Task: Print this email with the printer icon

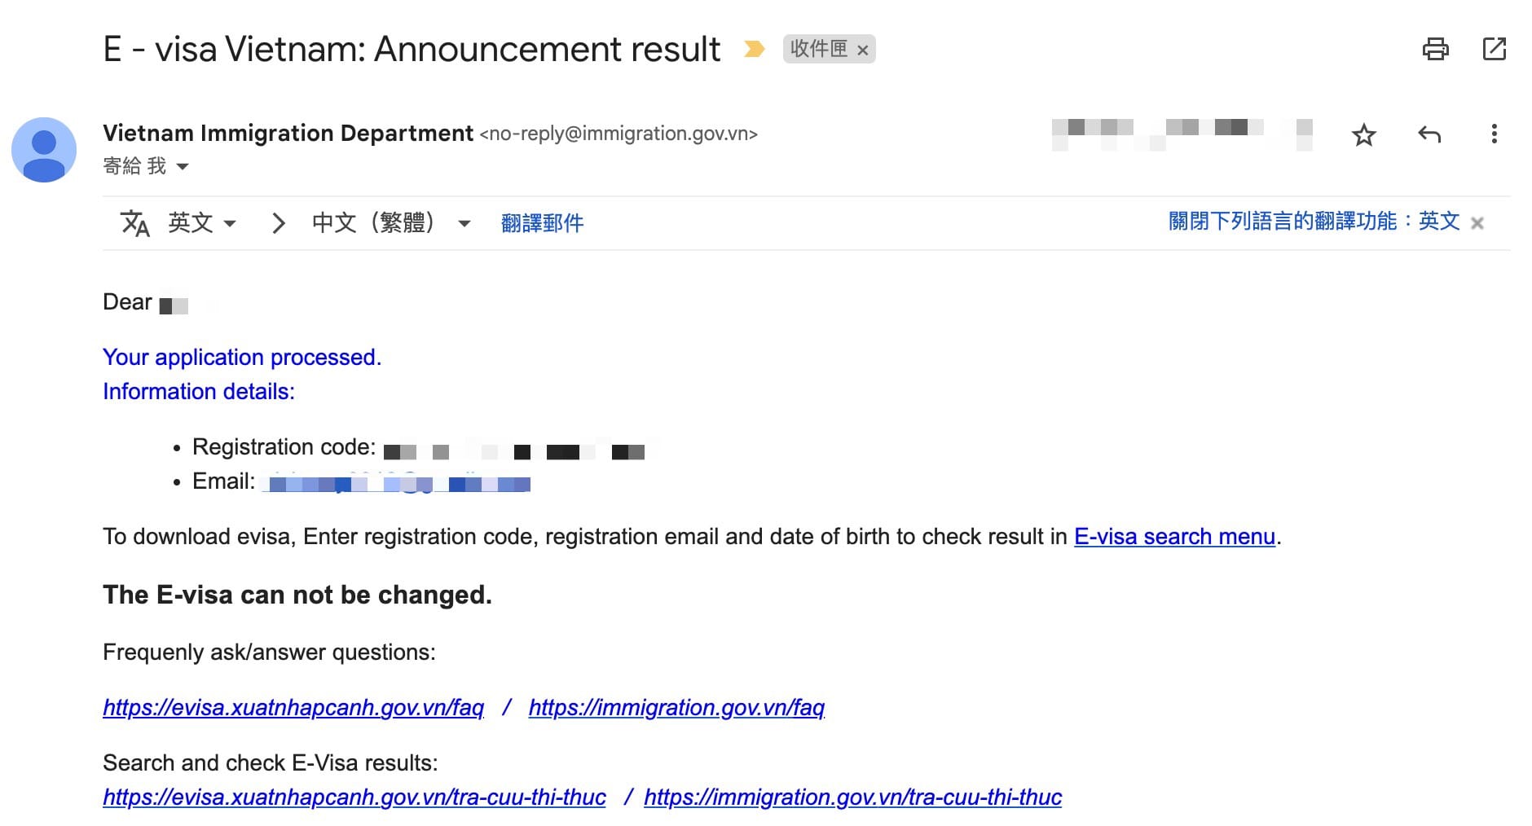Action: pos(1435,49)
